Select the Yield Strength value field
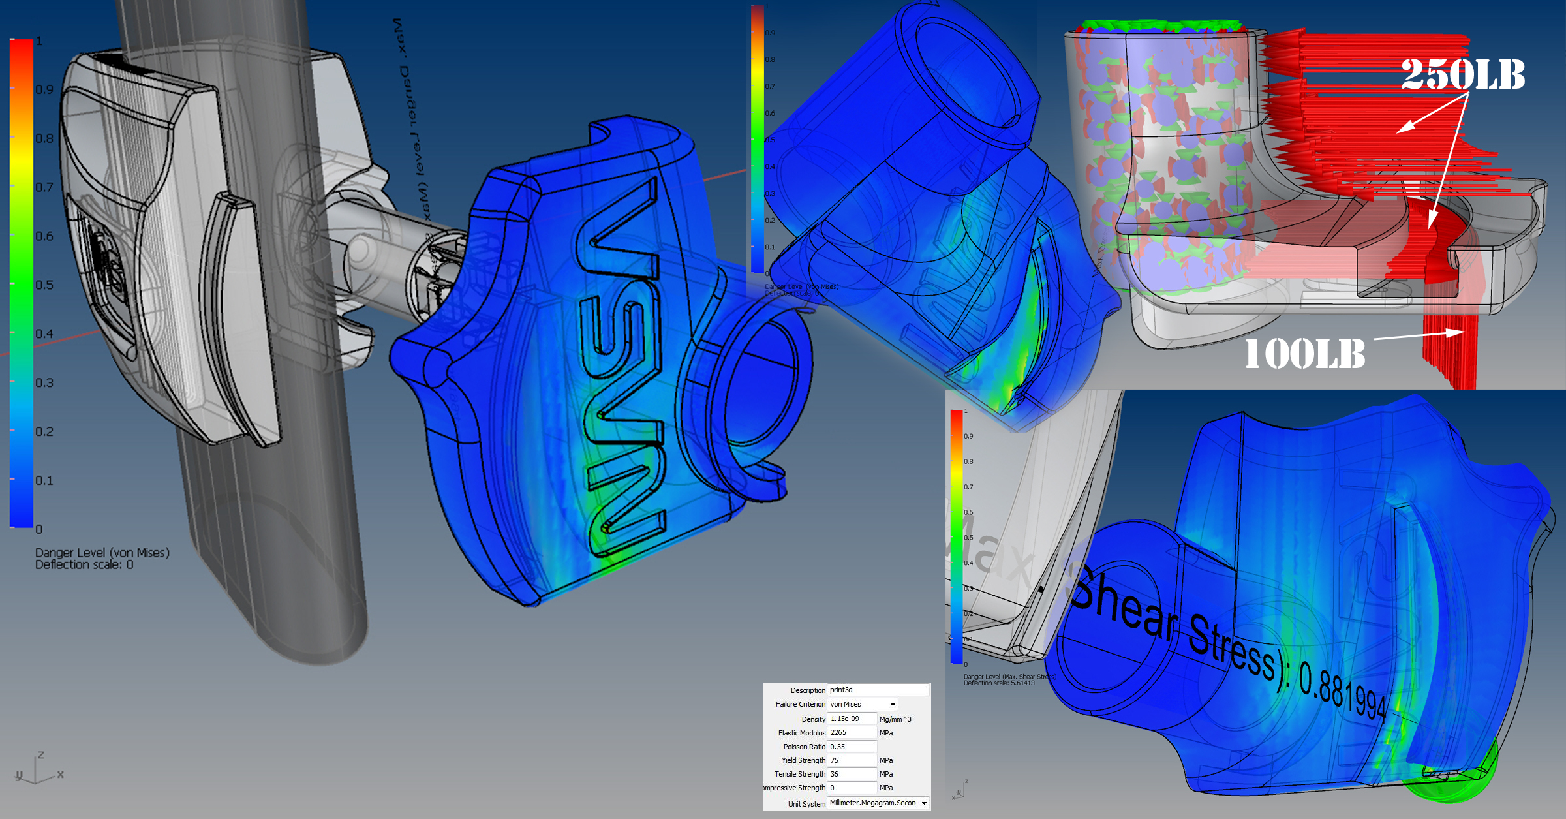Image resolution: width=1566 pixels, height=819 pixels. [852, 760]
